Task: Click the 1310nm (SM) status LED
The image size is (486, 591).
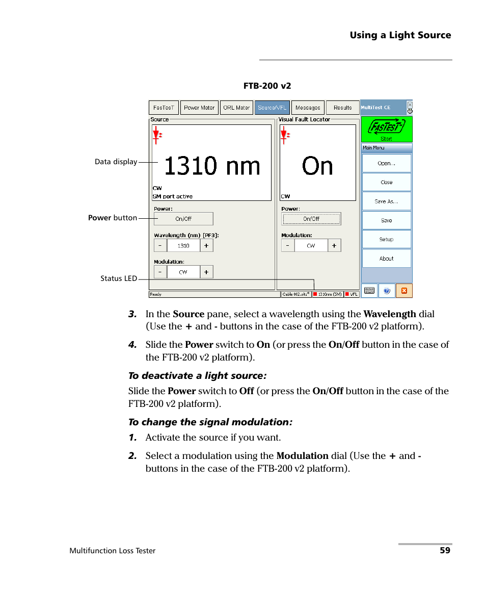Action: (x=328, y=294)
